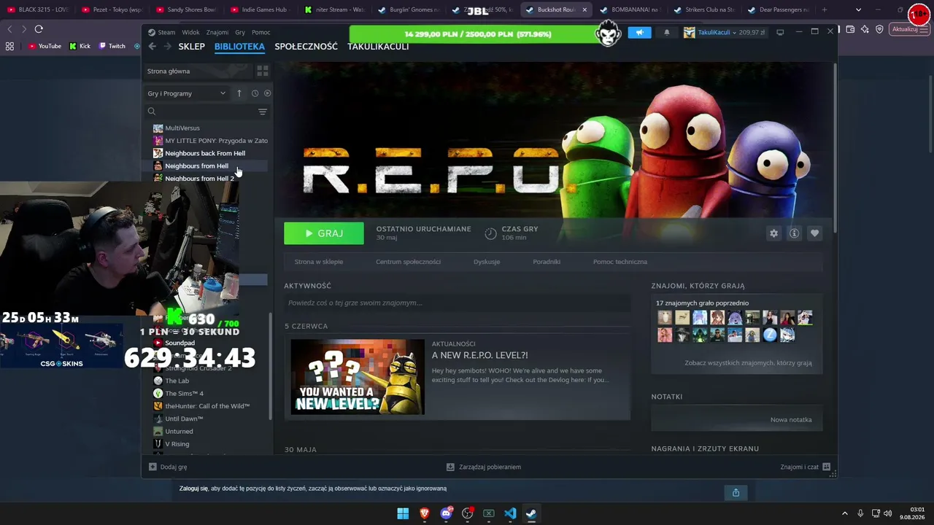Switch Steam to Big Picture mode icon
Viewport: 934px width, 525px height.
[780, 32]
